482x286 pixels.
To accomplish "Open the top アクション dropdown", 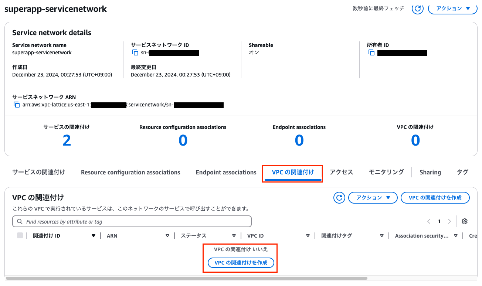I will 452,8.
